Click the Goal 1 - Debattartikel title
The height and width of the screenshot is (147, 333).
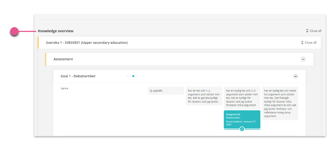tap(78, 76)
